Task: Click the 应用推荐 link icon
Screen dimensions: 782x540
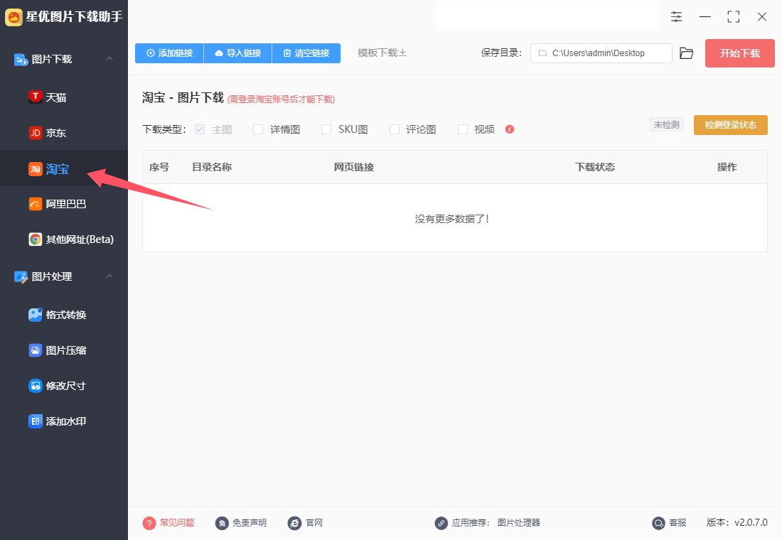Action: 441,523
